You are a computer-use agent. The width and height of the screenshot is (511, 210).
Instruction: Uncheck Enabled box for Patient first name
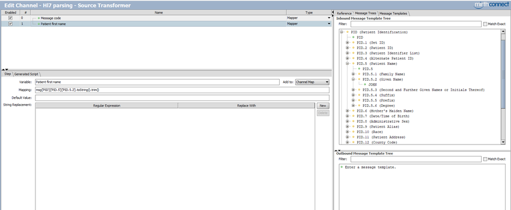10,24
